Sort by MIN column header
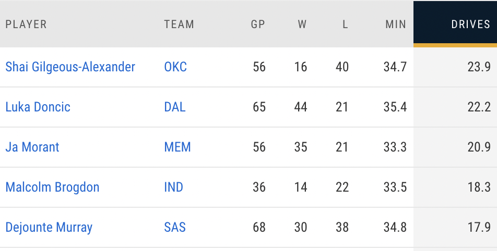This screenshot has height=251, width=497. 395,24
